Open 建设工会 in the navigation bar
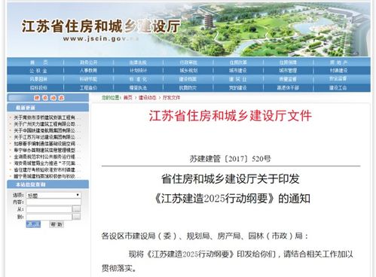The width and height of the screenshot is (376, 277). pos(338,88)
